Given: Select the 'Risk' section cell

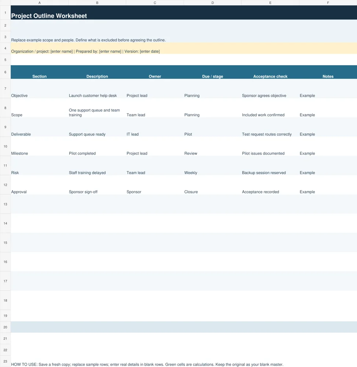Looking at the screenshot, I should tap(40, 166).
